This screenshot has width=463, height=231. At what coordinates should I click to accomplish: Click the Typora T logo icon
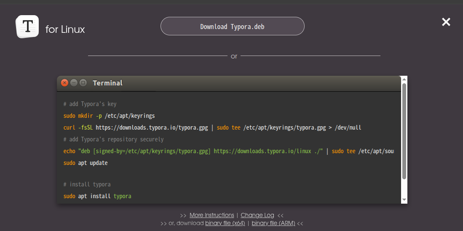coord(27,27)
